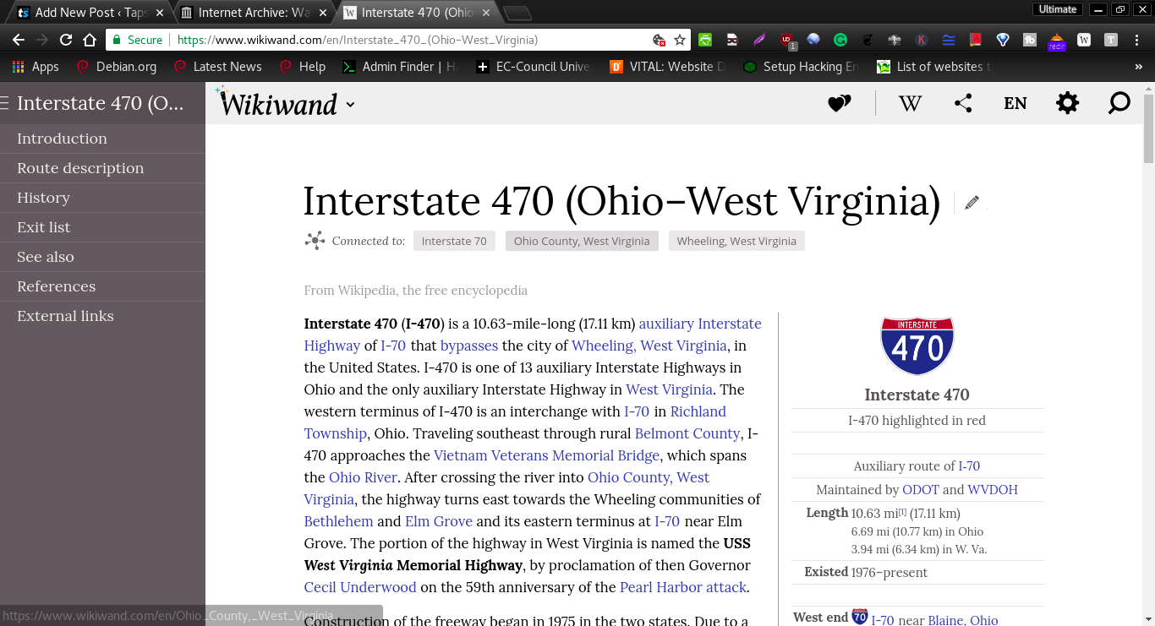
Task: Click the Grammarly extension icon
Action: pyautogui.click(x=840, y=40)
